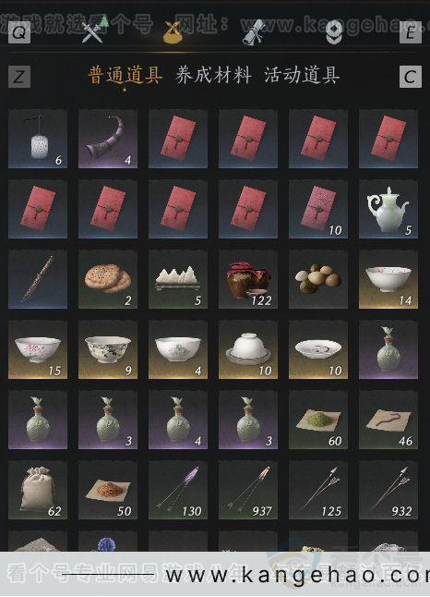430x597 pixels.
Task: Switch to the 养成材料 tab
Action: pos(213,75)
